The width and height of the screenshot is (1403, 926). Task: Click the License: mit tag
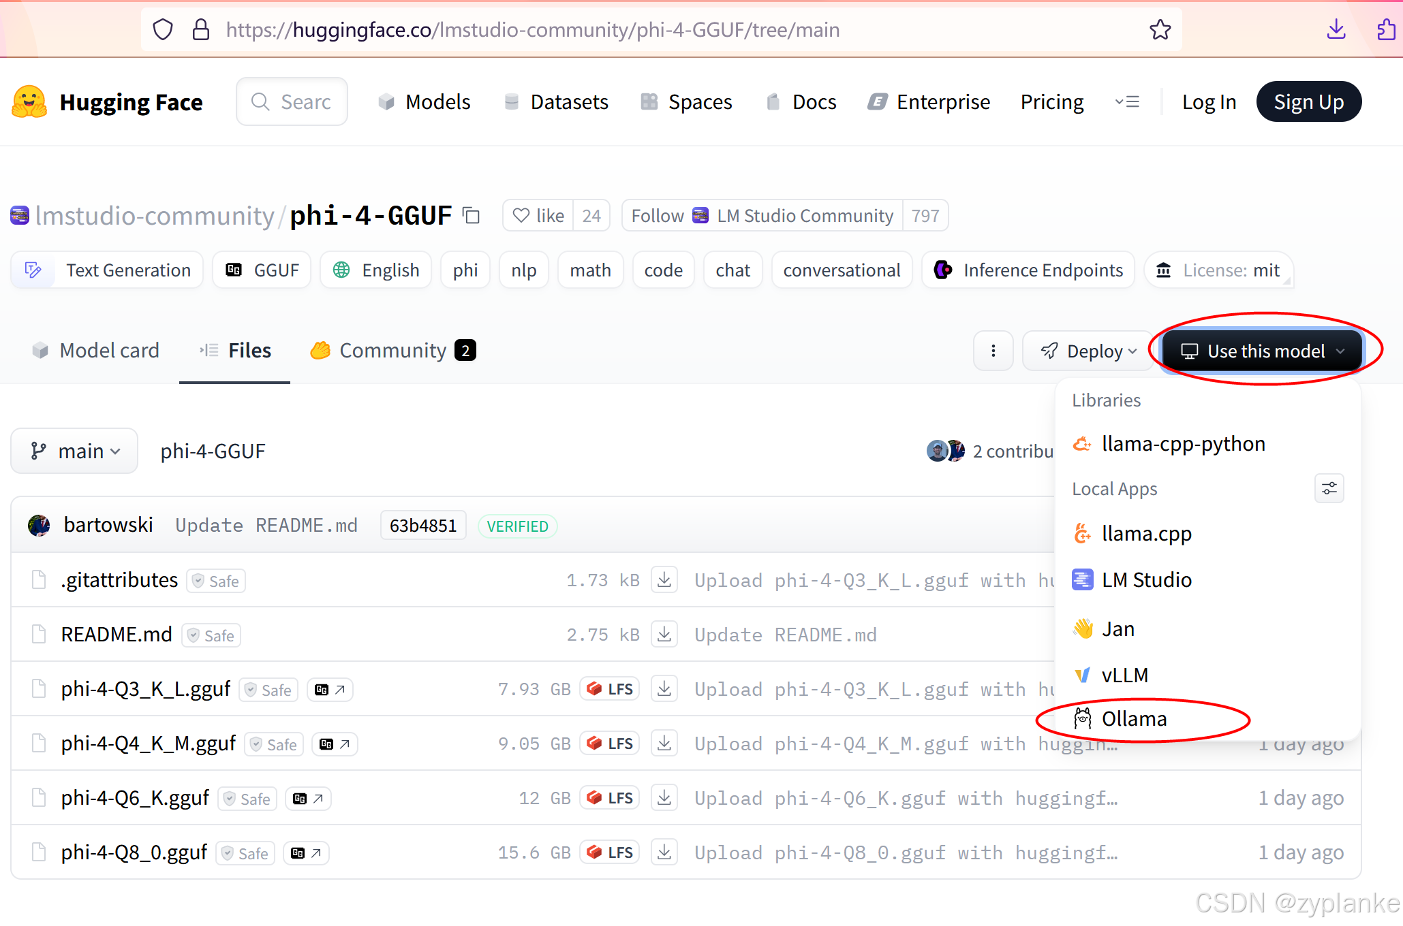(x=1218, y=270)
